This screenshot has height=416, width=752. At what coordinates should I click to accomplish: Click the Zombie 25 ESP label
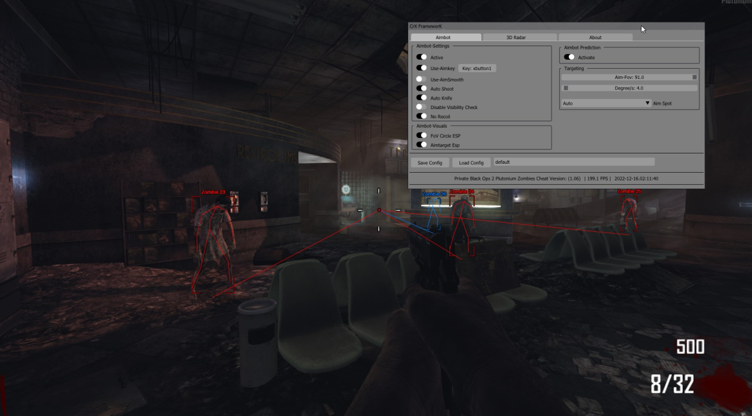pos(629,191)
